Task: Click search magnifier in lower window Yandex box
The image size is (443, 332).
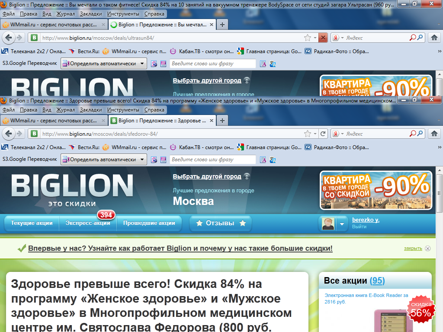Action: pos(420,133)
